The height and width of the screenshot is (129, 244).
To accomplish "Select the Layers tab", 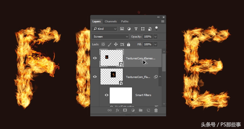I will pos(96,21).
